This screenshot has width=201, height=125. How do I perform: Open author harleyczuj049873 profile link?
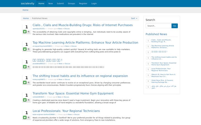point(39,79)
